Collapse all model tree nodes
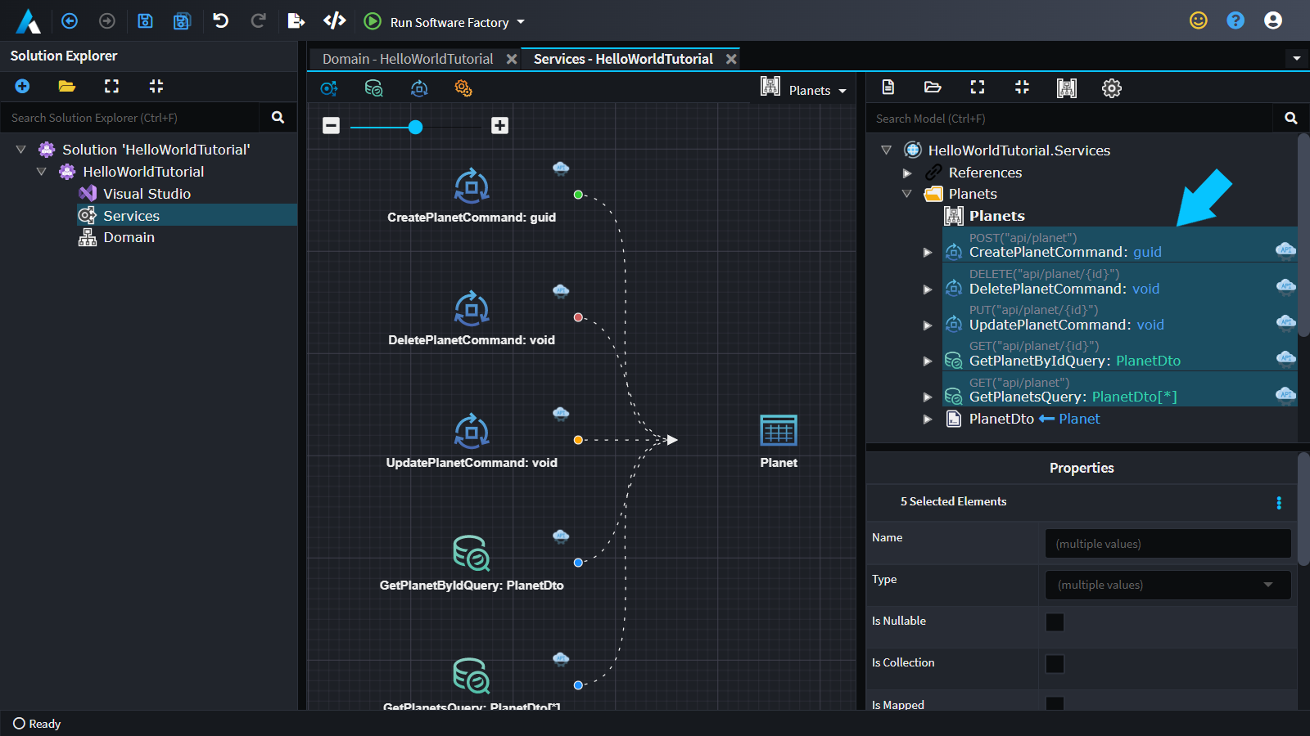 click(x=1022, y=88)
